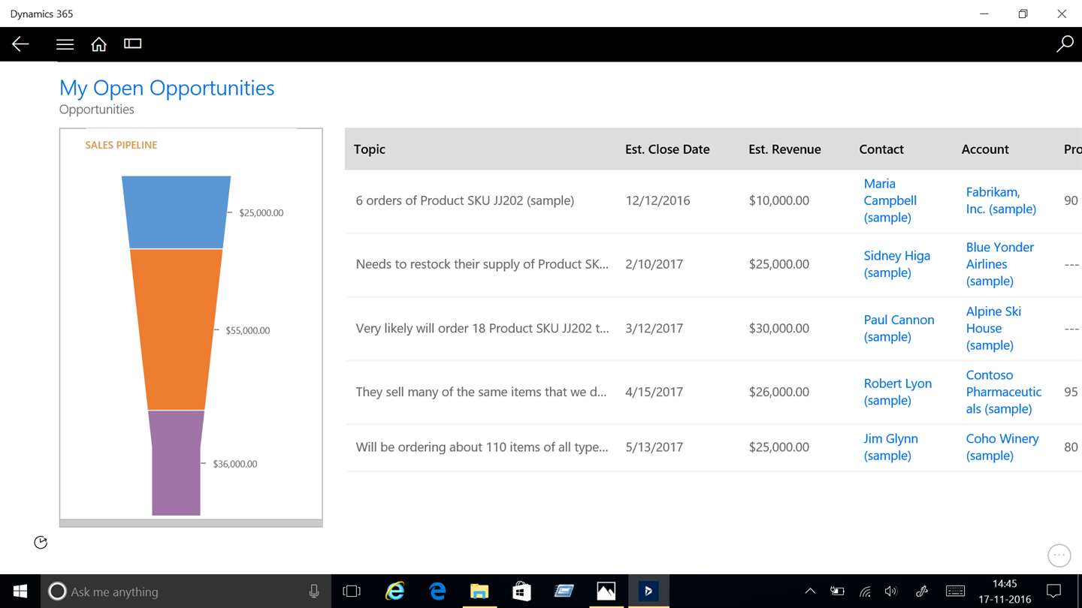Check the battery status tray icon
The image size is (1082, 608).
(x=837, y=591)
